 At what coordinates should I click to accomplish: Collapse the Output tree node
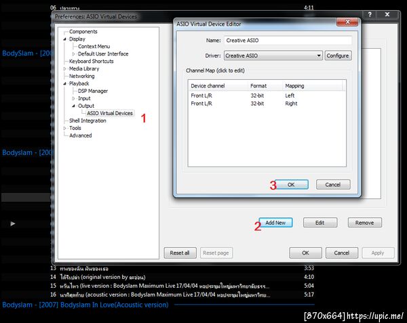click(74, 106)
